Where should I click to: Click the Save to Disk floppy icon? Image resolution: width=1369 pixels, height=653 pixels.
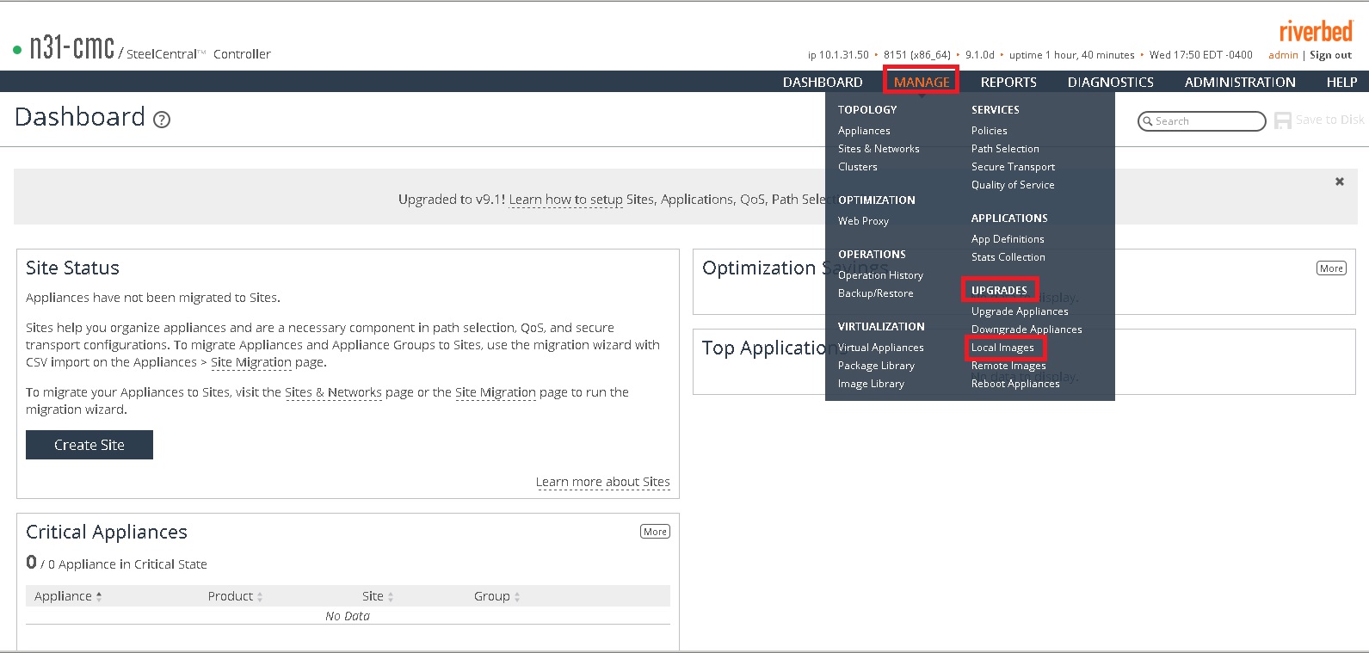tap(1282, 120)
